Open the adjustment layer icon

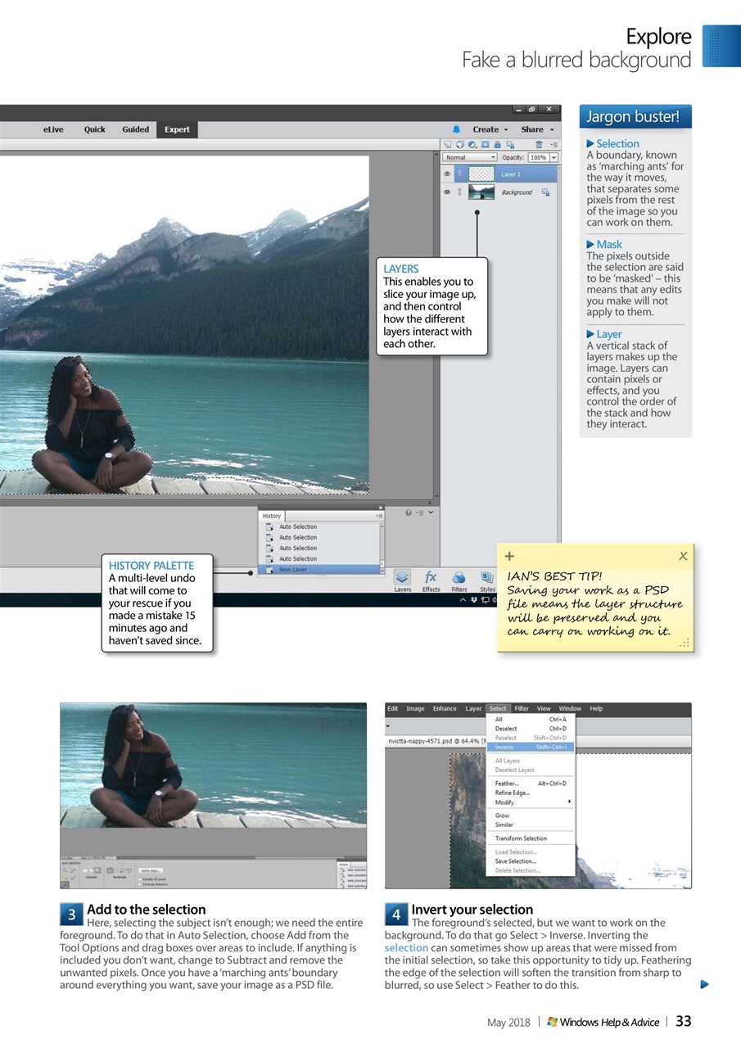pos(472,144)
